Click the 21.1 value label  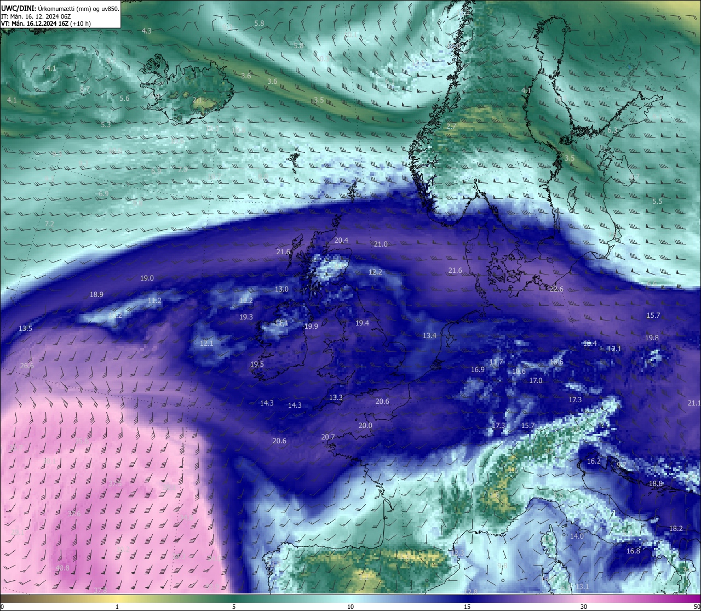point(693,403)
